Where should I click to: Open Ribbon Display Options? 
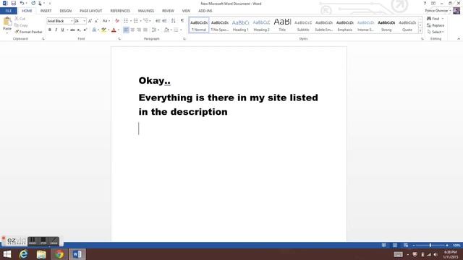coord(433,3)
